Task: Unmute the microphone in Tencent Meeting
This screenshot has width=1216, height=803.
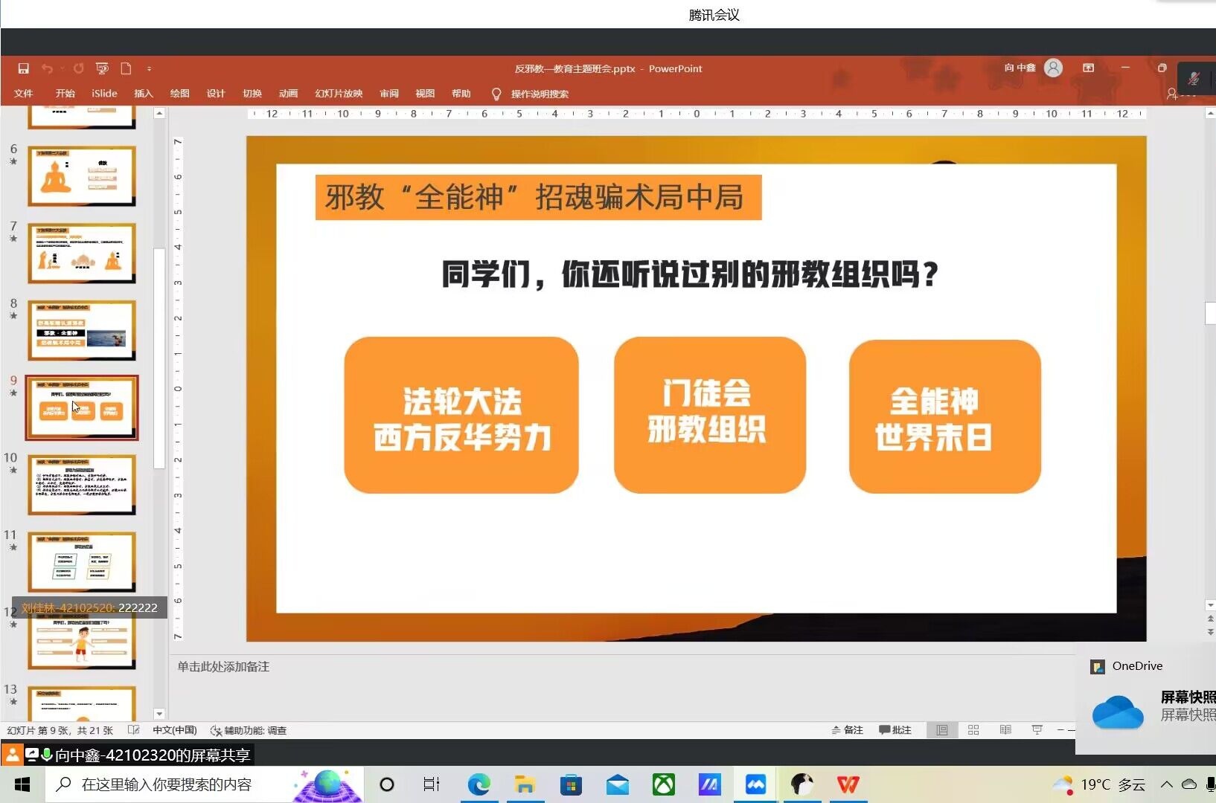Action: (x=1194, y=79)
